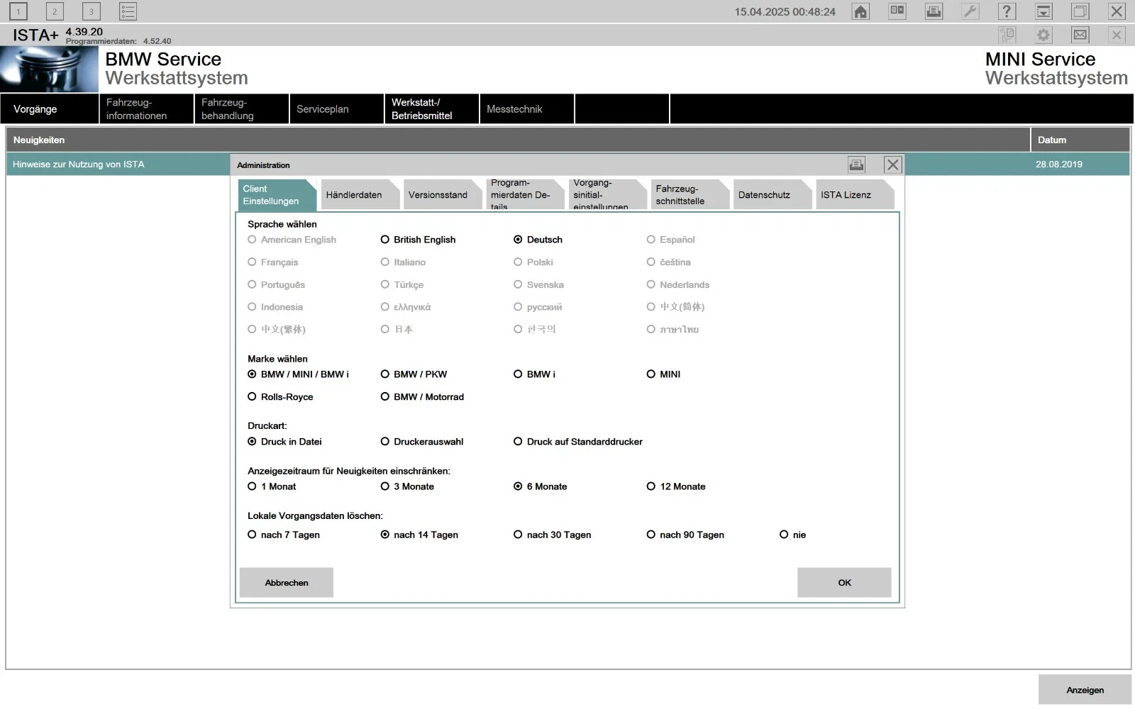Limit news period to 1 Monat
The height and width of the screenshot is (709, 1135).
272,486
